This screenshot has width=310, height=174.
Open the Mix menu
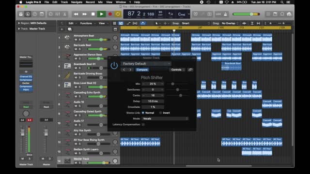(100, 2)
